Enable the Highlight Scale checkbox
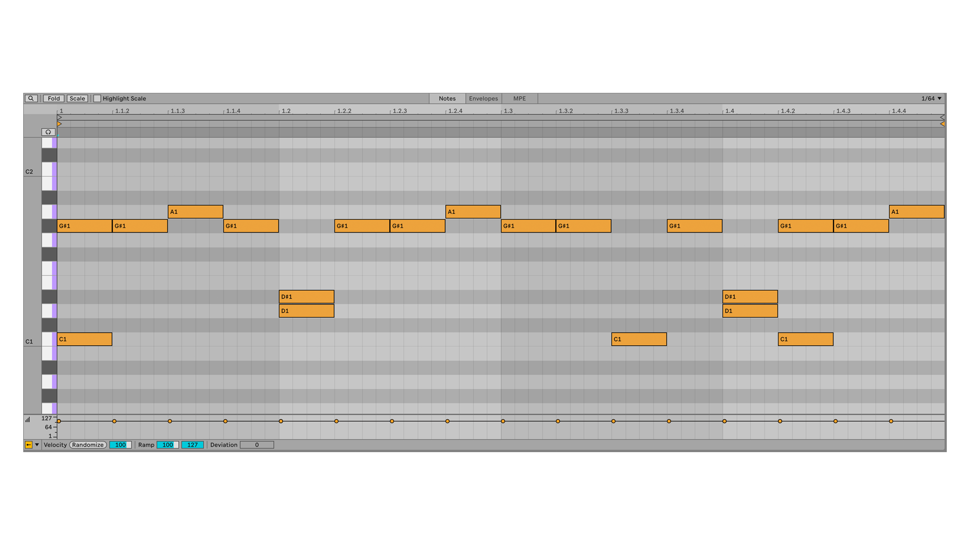Image resolution: width=970 pixels, height=545 pixels. tap(98, 98)
